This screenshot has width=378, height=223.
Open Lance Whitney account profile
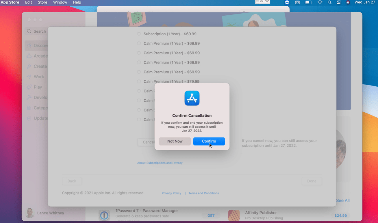click(45, 213)
